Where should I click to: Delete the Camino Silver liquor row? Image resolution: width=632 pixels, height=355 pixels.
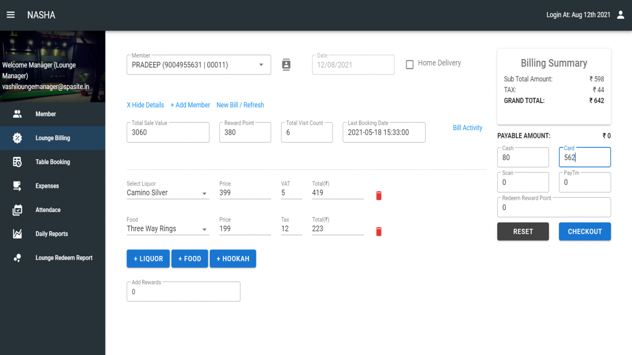(x=379, y=196)
